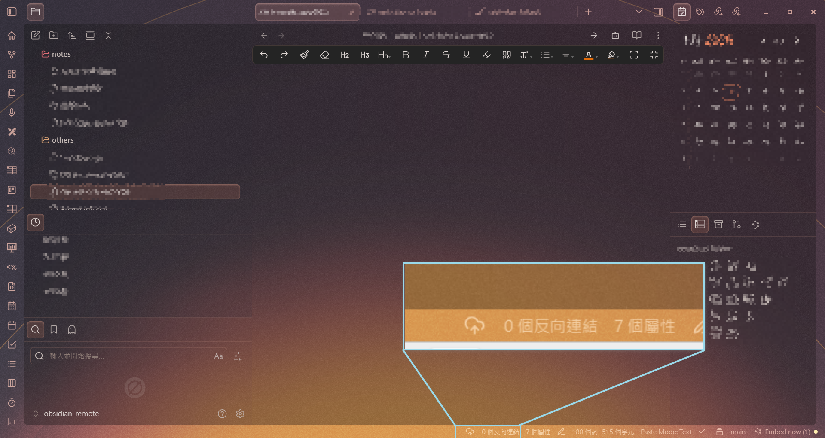Click the redo button in editing toolbar

click(x=284, y=55)
